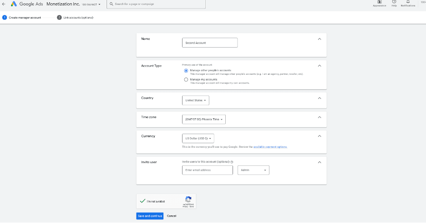The height and width of the screenshot is (223, 426).
Task: Open the United States country dropdown
Action: (x=196, y=101)
